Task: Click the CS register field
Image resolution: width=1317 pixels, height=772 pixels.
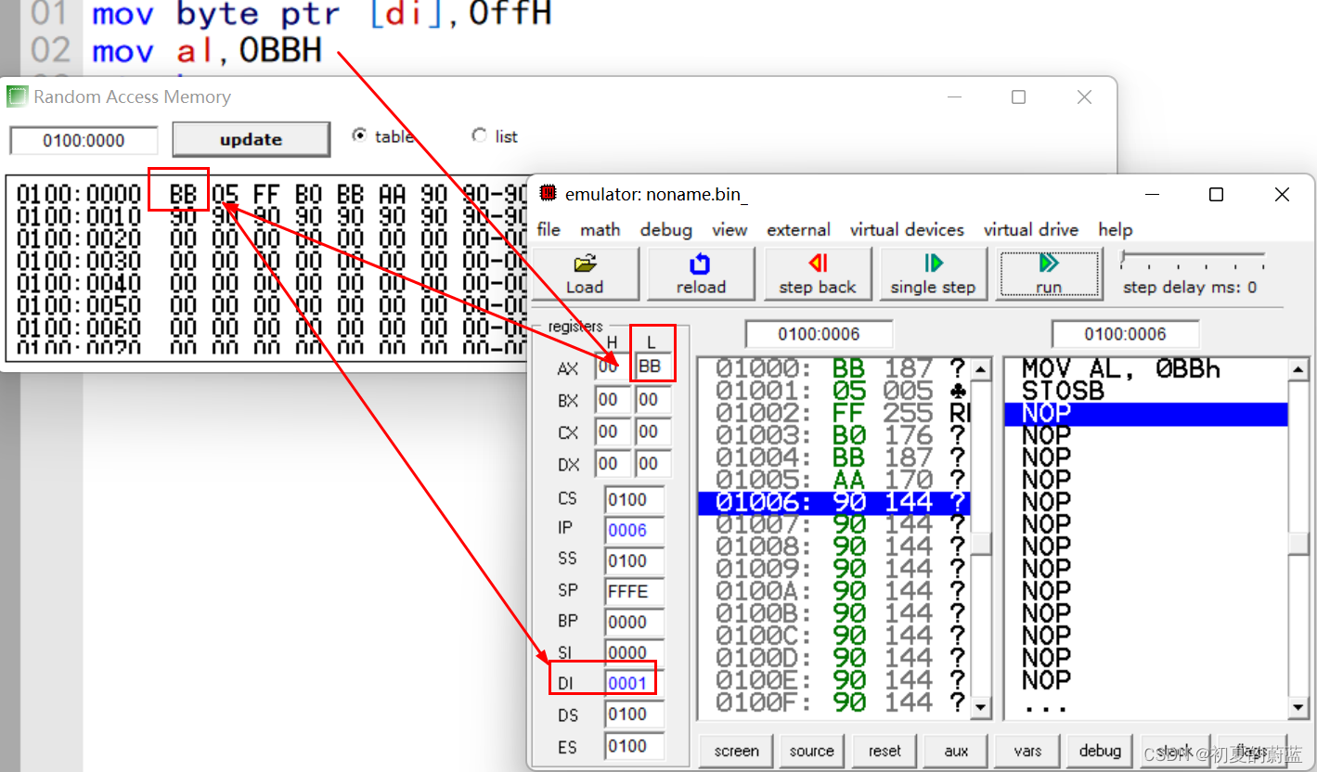Action: (634, 499)
